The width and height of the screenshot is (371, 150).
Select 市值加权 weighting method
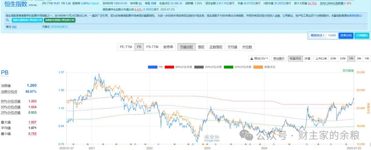pyautogui.click(x=187, y=47)
